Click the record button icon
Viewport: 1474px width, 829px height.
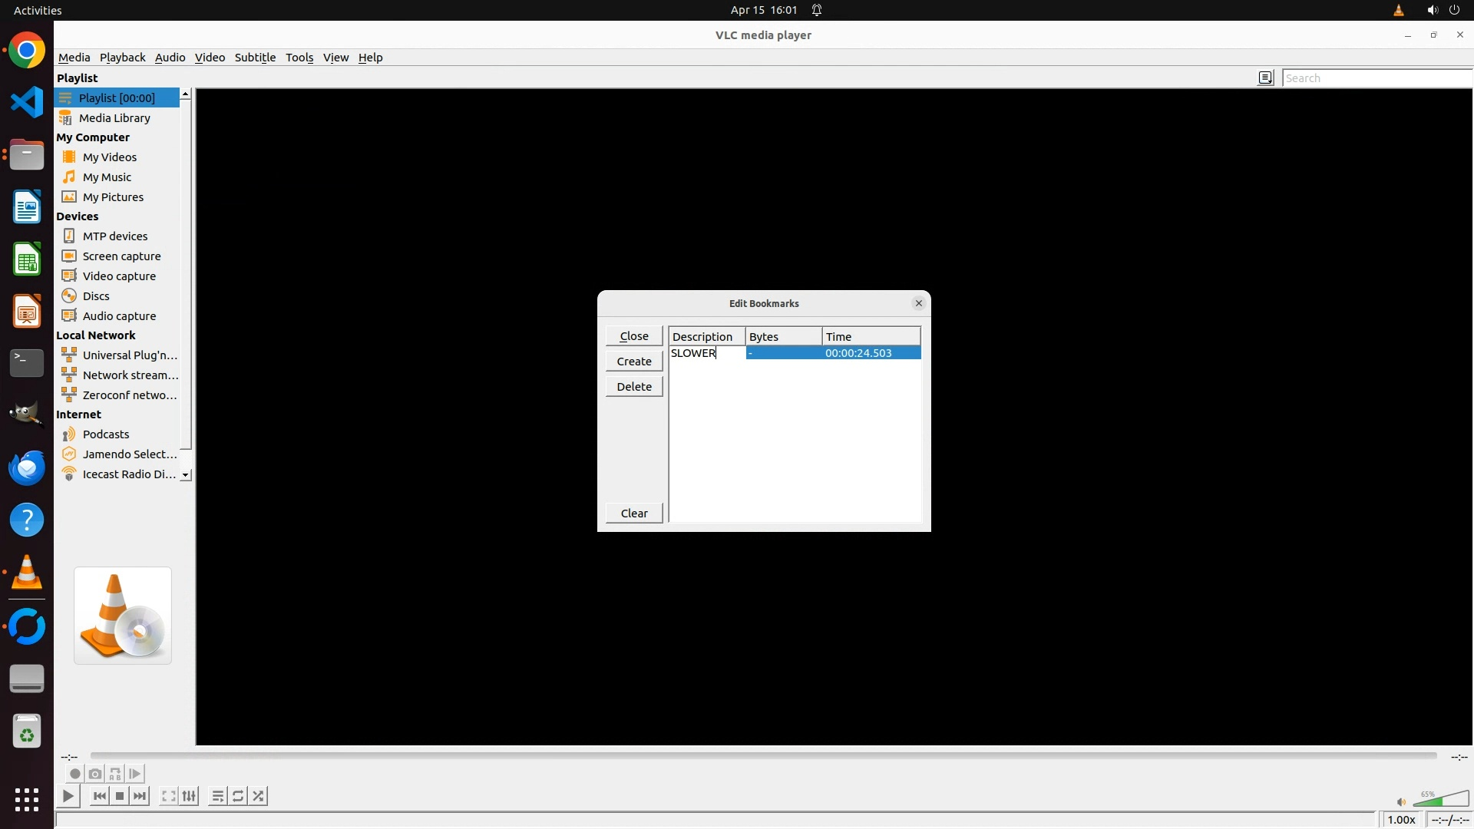pyautogui.click(x=74, y=774)
